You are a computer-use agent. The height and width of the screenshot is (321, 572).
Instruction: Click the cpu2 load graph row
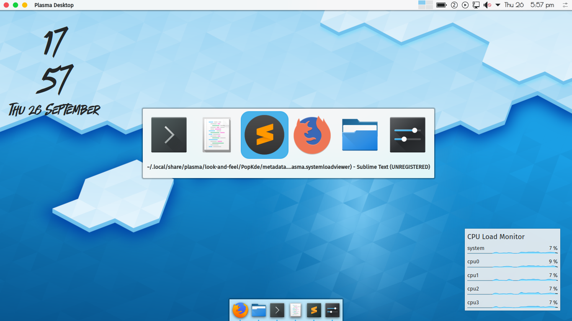[513, 290]
